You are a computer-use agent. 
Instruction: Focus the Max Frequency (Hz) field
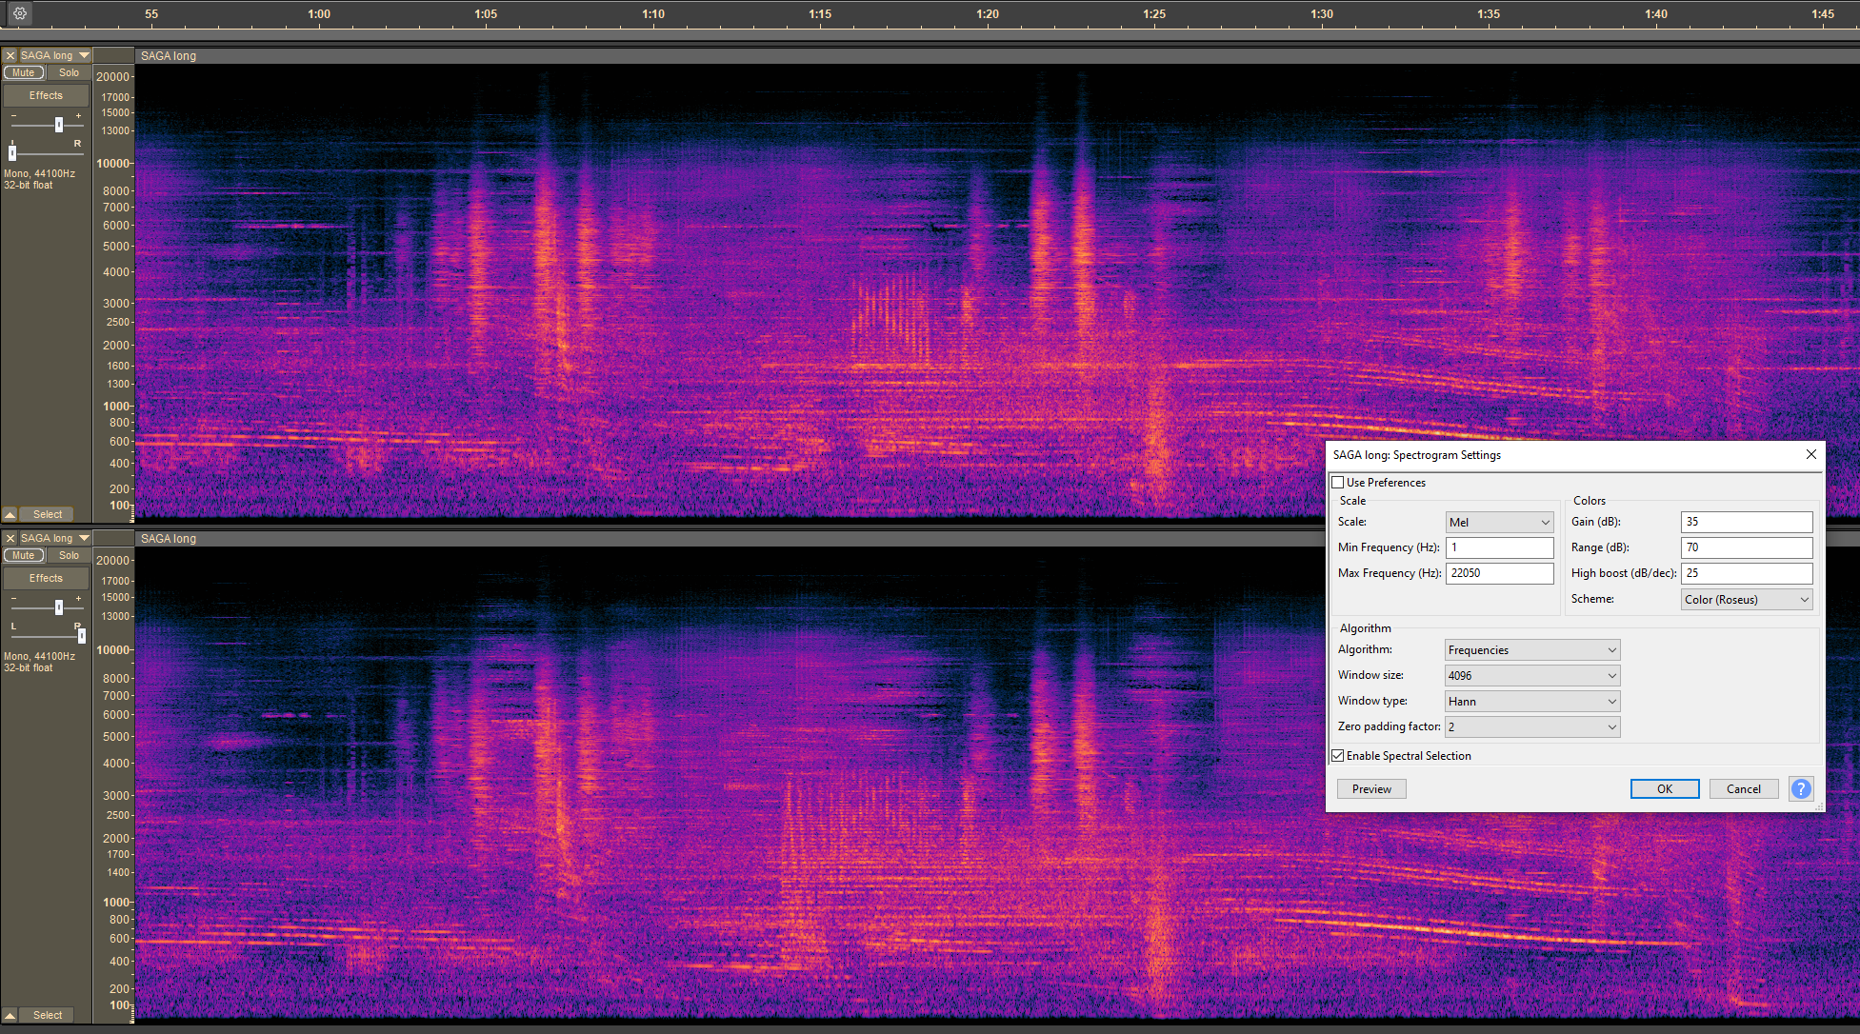click(1499, 573)
